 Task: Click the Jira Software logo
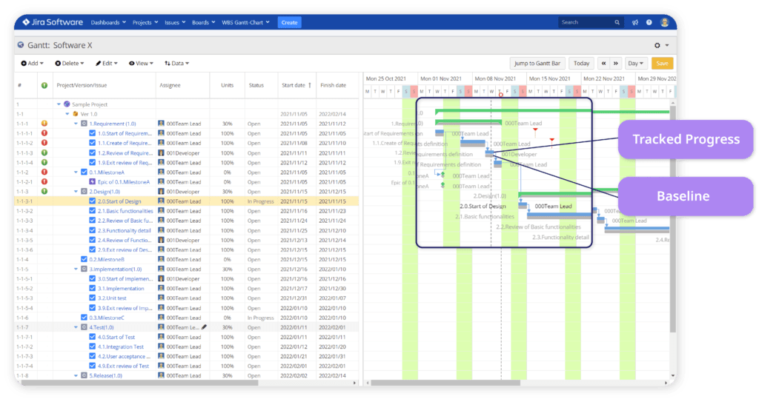53,22
